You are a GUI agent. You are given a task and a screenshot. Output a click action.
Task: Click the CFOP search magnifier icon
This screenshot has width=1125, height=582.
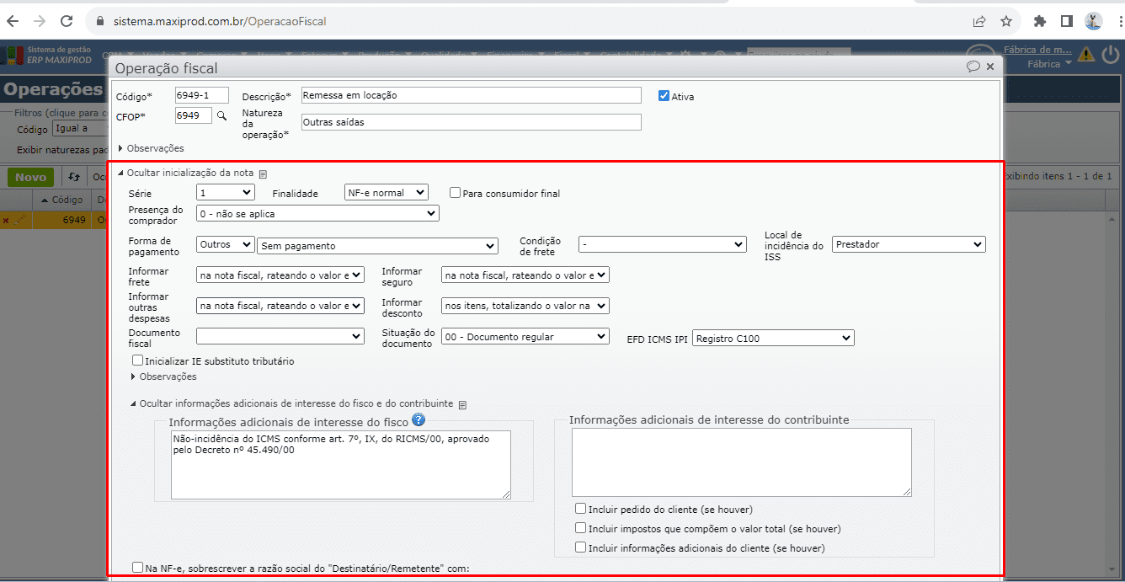(x=222, y=115)
